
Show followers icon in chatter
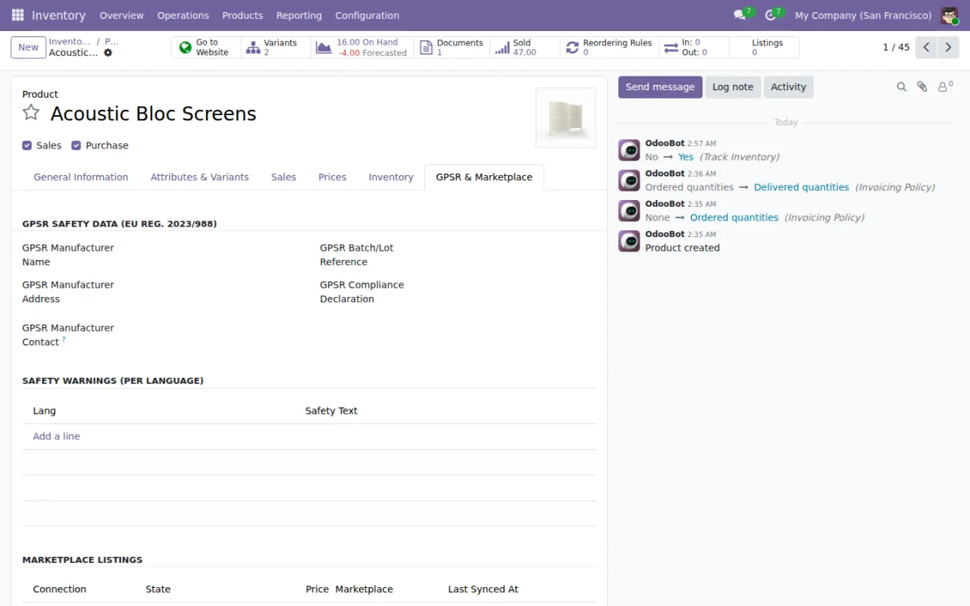point(945,87)
